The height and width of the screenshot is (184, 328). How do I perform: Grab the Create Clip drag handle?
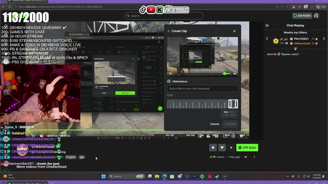click(x=168, y=31)
